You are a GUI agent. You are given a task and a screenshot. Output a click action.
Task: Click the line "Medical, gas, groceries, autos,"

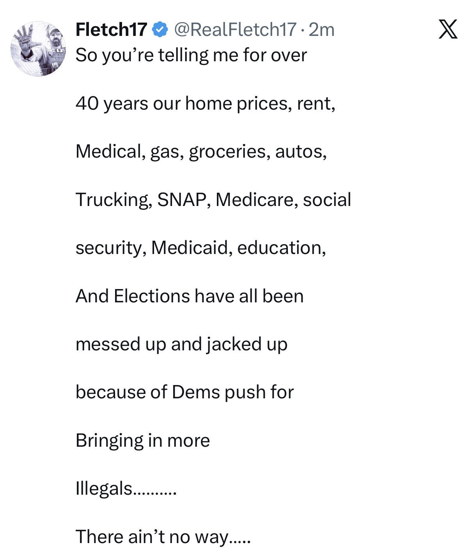201,151
